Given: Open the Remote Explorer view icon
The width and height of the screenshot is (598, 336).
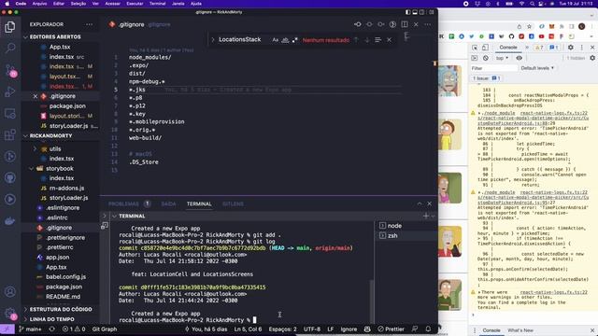Looking at the screenshot, I should pos(10,113).
